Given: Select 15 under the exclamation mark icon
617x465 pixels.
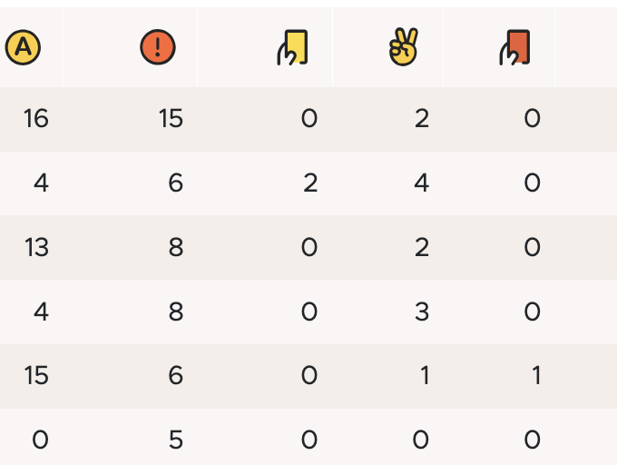Looking at the screenshot, I should click(x=171, y=119).
